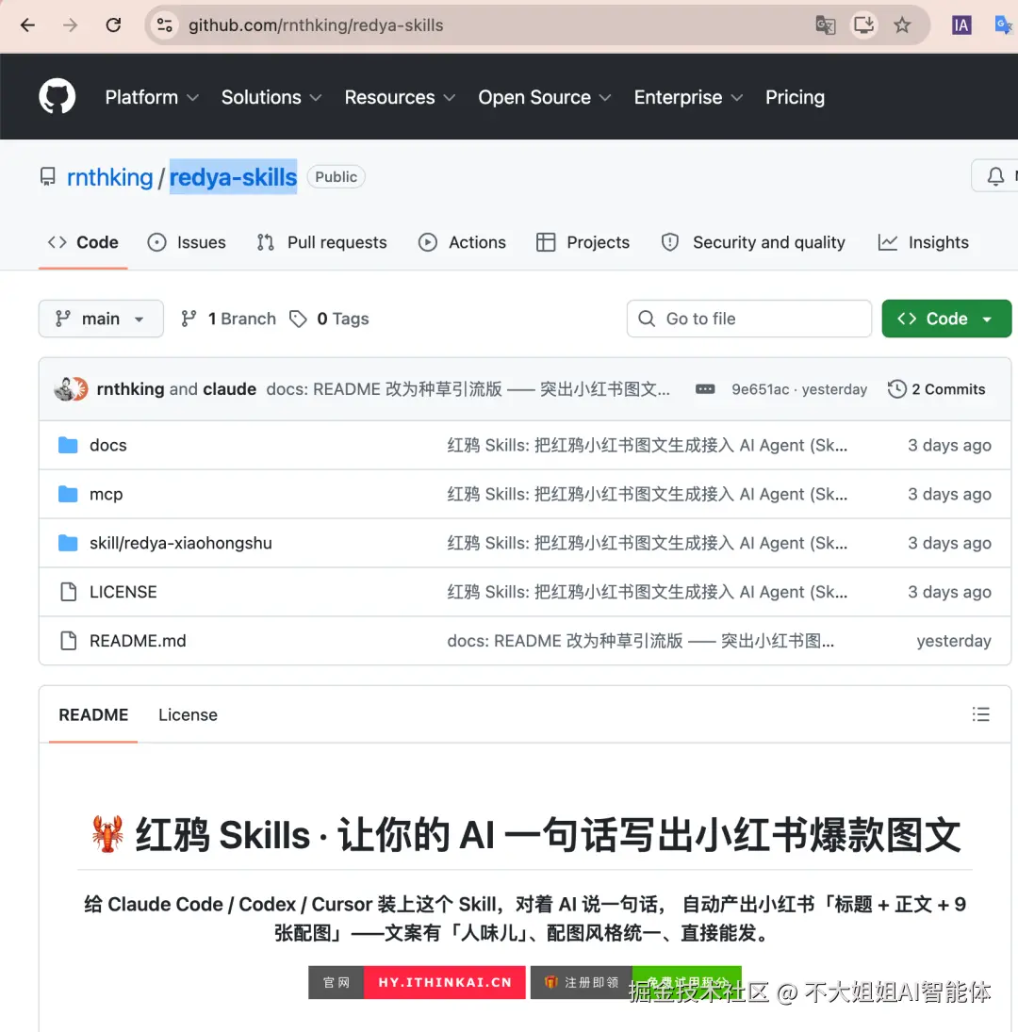Open the 2 Commits history
Viewport: 1018px width, 1032px height.
click(x=936, y=389)
